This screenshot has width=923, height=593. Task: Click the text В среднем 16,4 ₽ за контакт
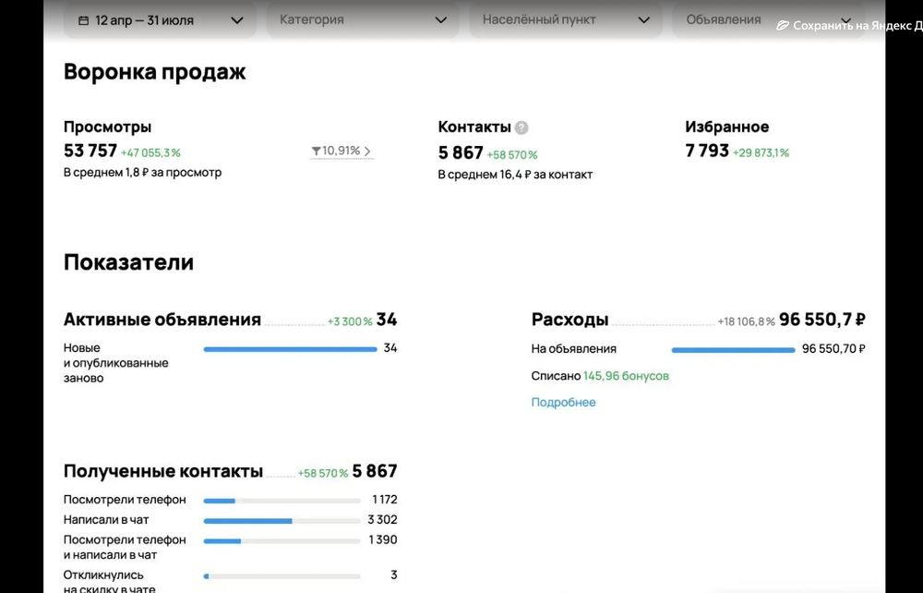point(515,175)
